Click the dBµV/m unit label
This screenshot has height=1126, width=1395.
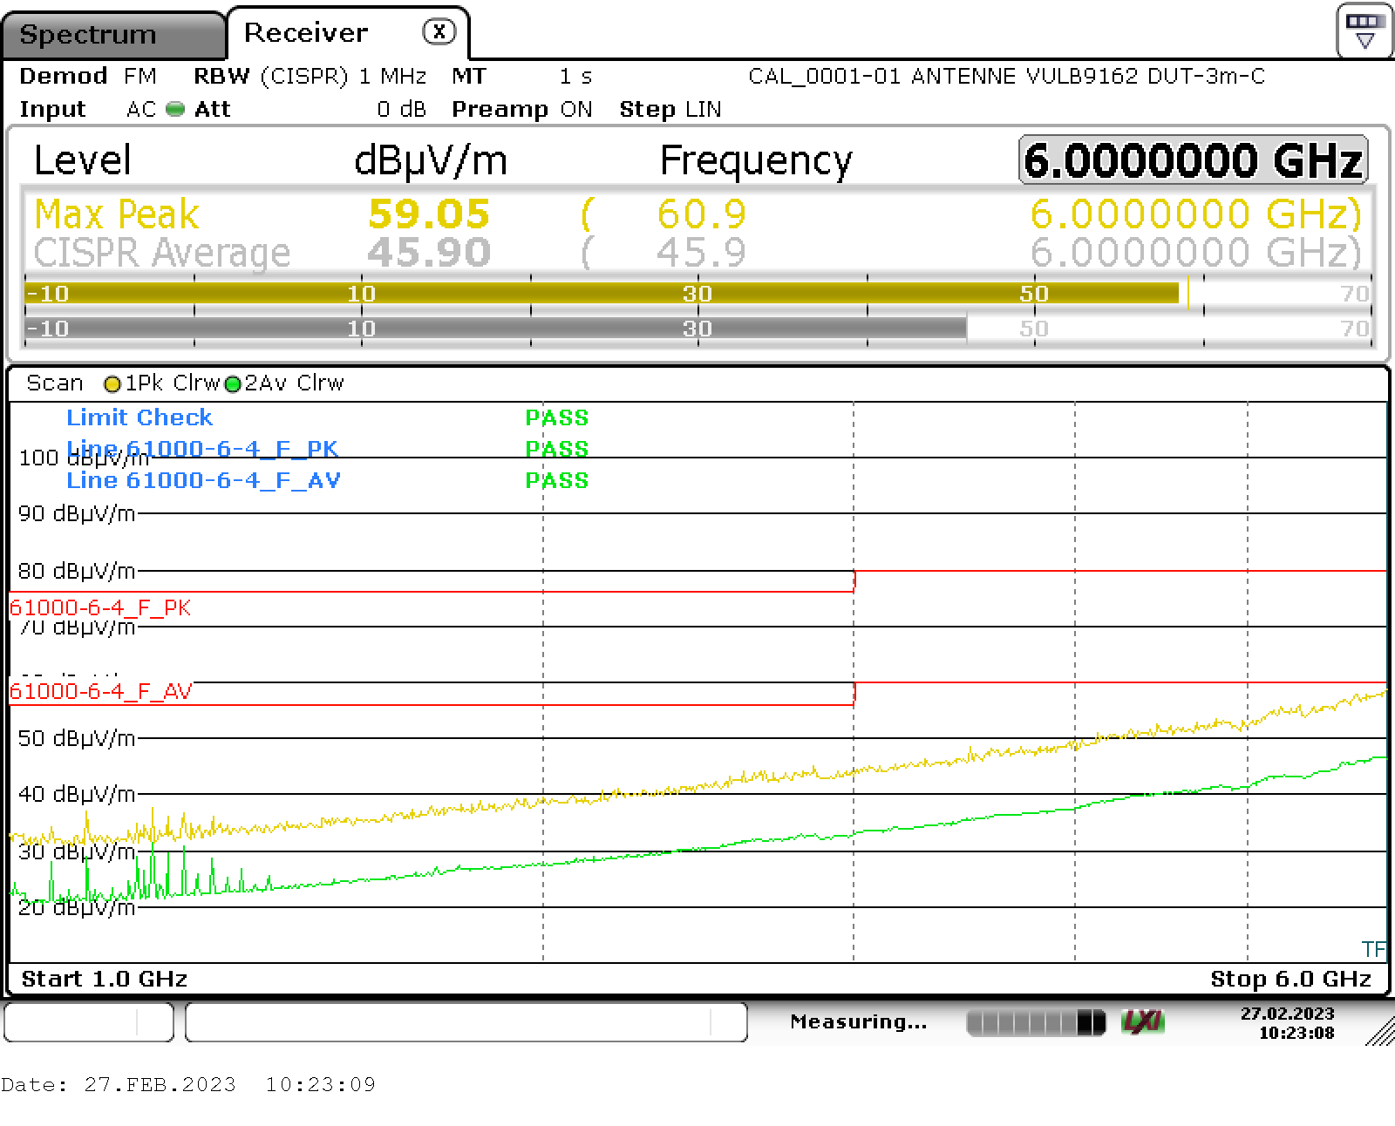click(x=431, y=161)
